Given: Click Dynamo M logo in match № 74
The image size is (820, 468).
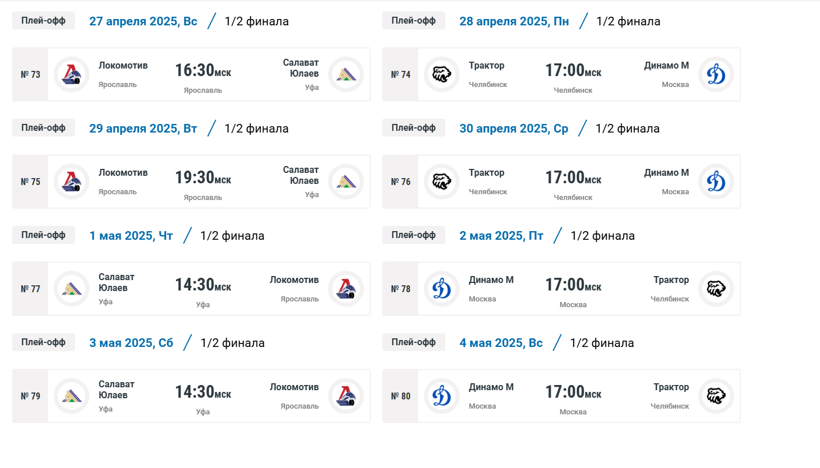Looking at the screenshot, I should [716, 74].
